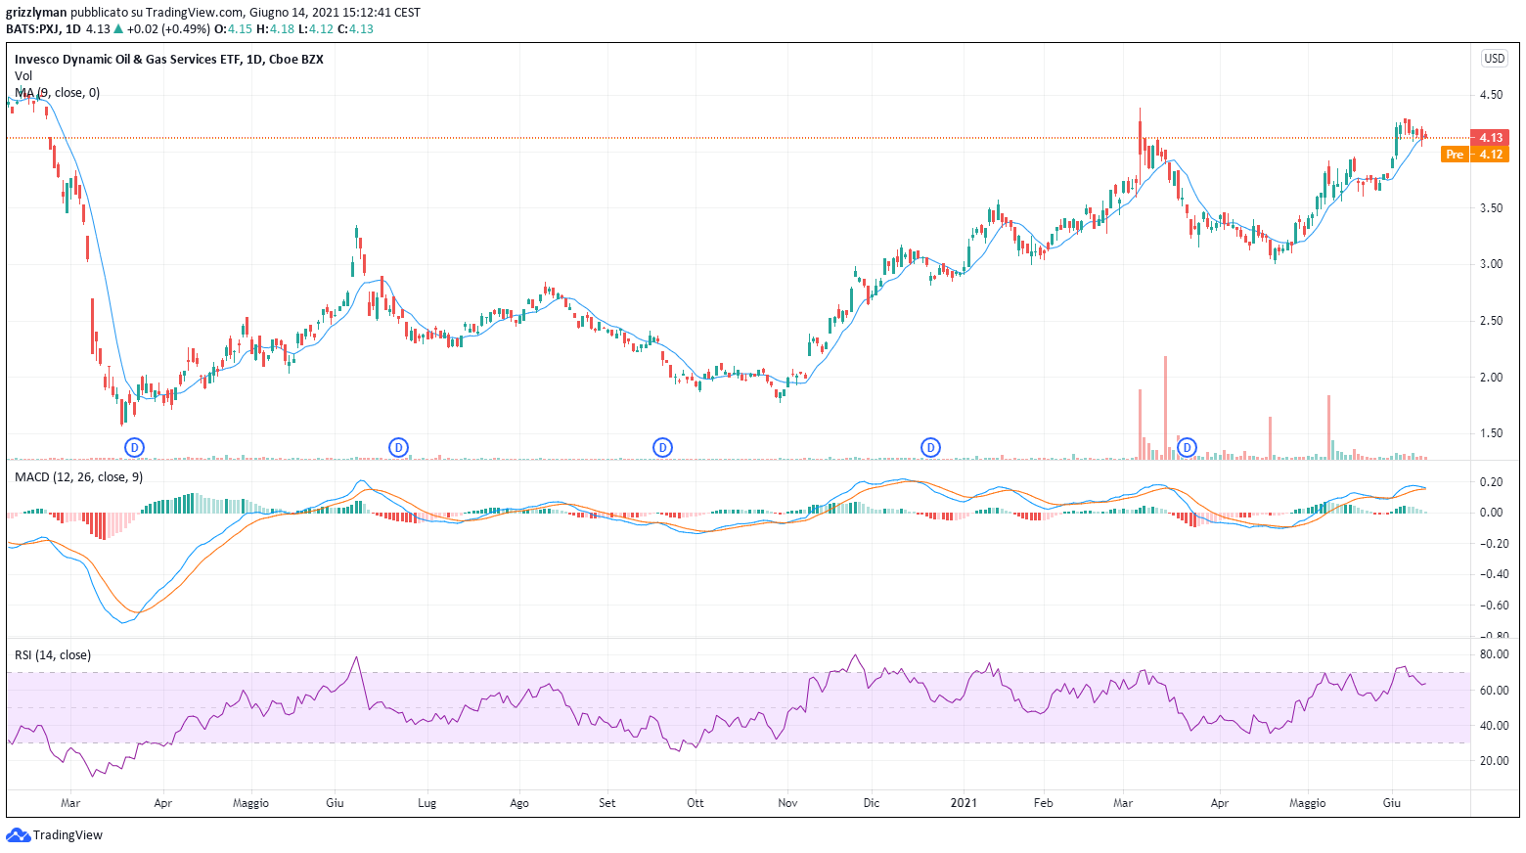1526x853 pixels.
Task: Click the 2021 year label on time axis
Action: point(964,803)
